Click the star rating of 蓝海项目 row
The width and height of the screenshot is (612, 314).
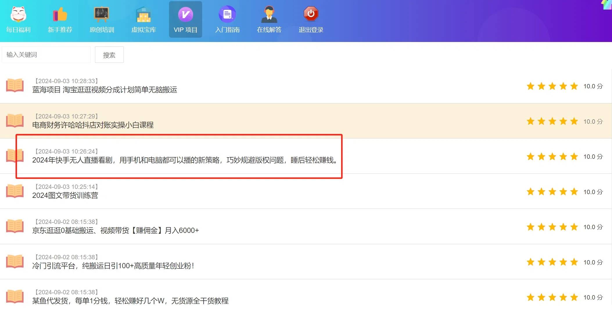coord(552,86)
